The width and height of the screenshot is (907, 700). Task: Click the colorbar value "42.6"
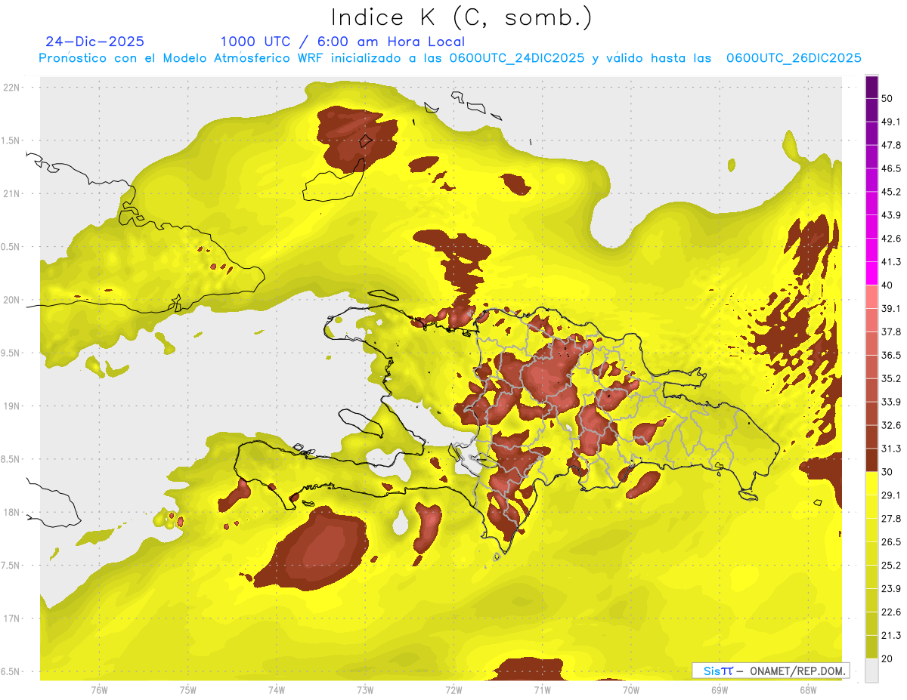[x=891, y=239]
